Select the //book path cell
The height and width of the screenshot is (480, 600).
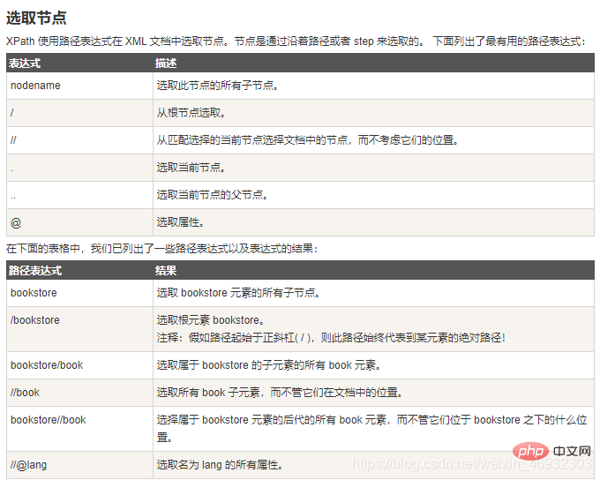coord(79,393)
